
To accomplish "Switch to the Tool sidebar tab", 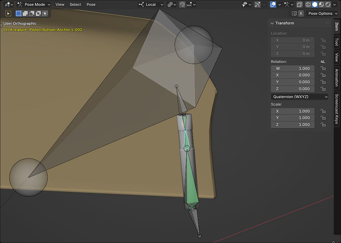I will (337, 42).
